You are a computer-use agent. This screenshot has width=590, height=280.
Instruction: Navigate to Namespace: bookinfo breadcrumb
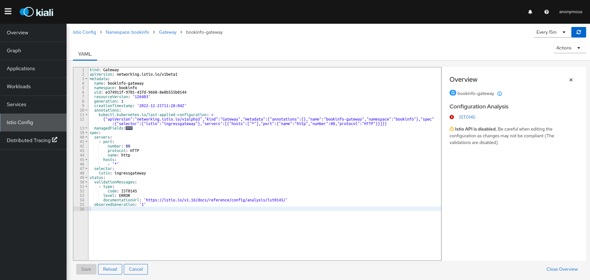coord(127,32)
